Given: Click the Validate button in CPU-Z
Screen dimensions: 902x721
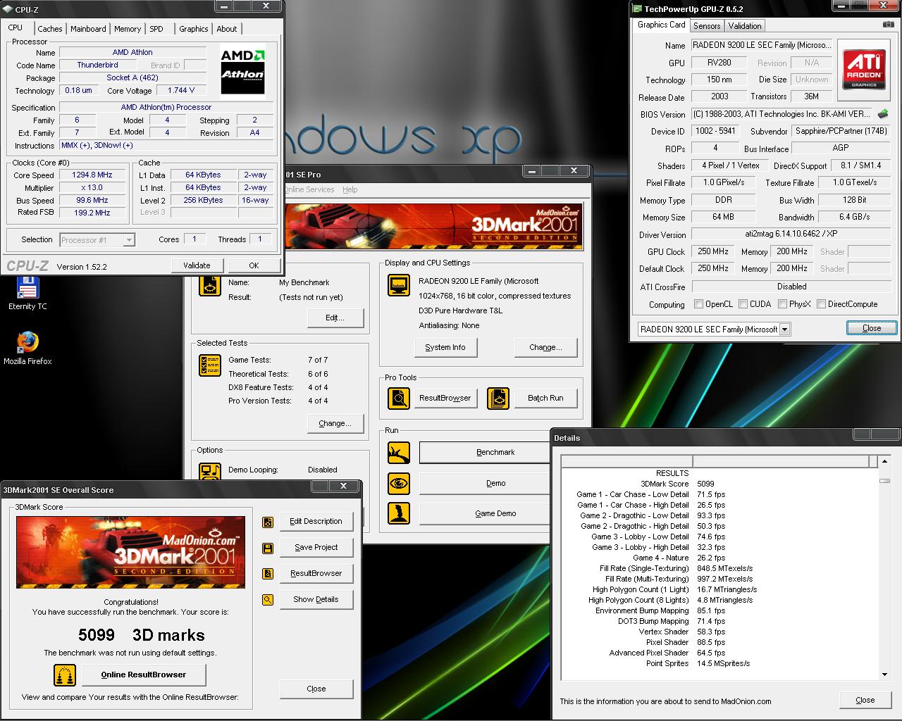Looking at the screenshot, I should [x=197, y=265].
